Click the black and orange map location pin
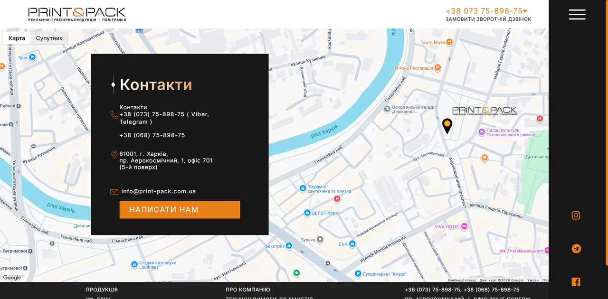Screen dimensions: 608x299 tap(447, 126)
